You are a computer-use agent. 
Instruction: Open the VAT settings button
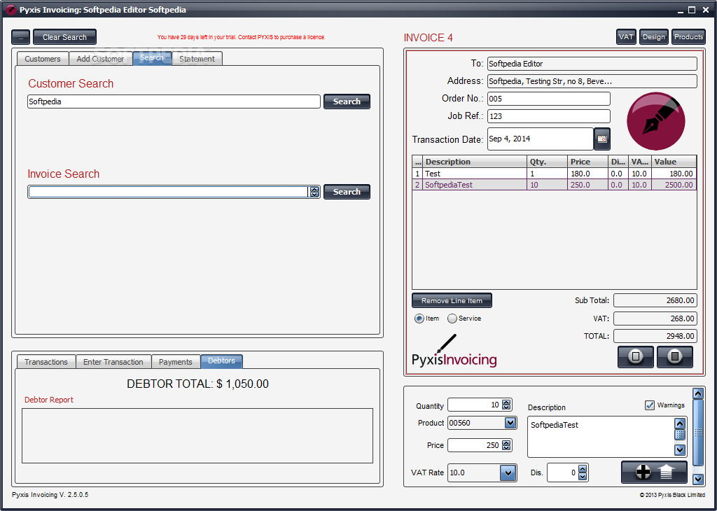626,37
